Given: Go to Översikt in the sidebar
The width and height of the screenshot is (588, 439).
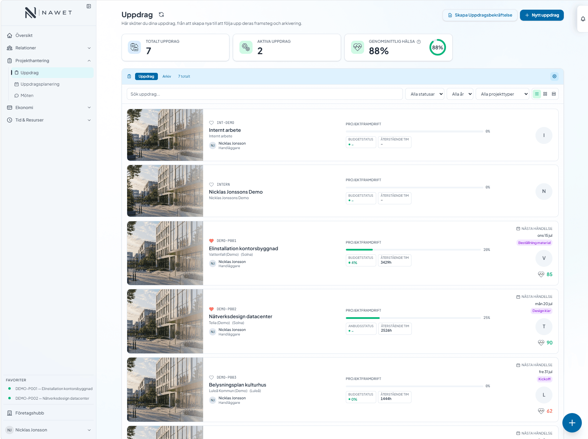Looking at the screenshot, I should (x=49, y=36).
